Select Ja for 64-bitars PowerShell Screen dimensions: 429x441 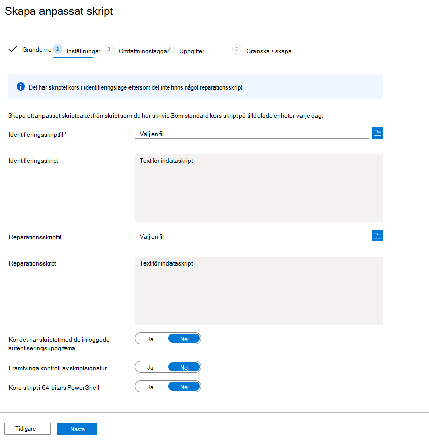pyautogui.click(x=150, y=387)
